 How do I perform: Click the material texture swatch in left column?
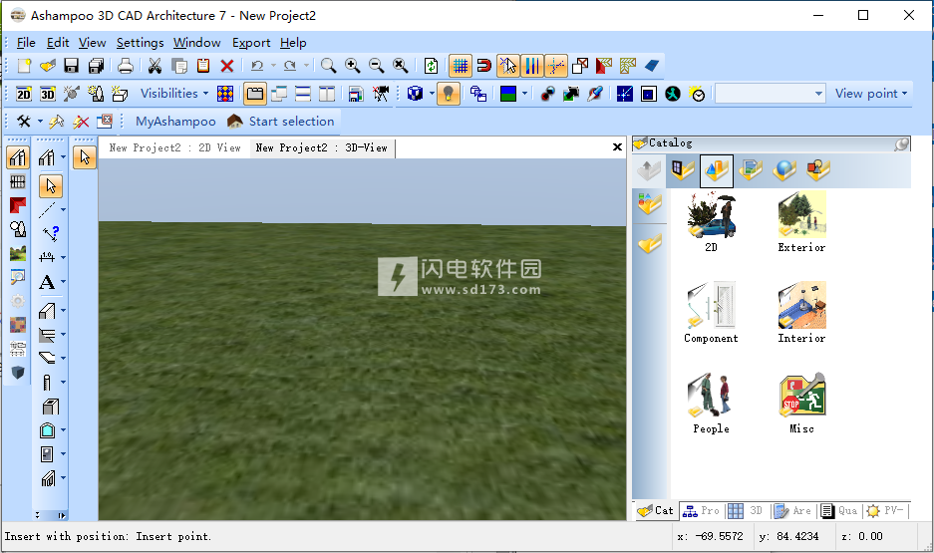click(x=18, y=325)
